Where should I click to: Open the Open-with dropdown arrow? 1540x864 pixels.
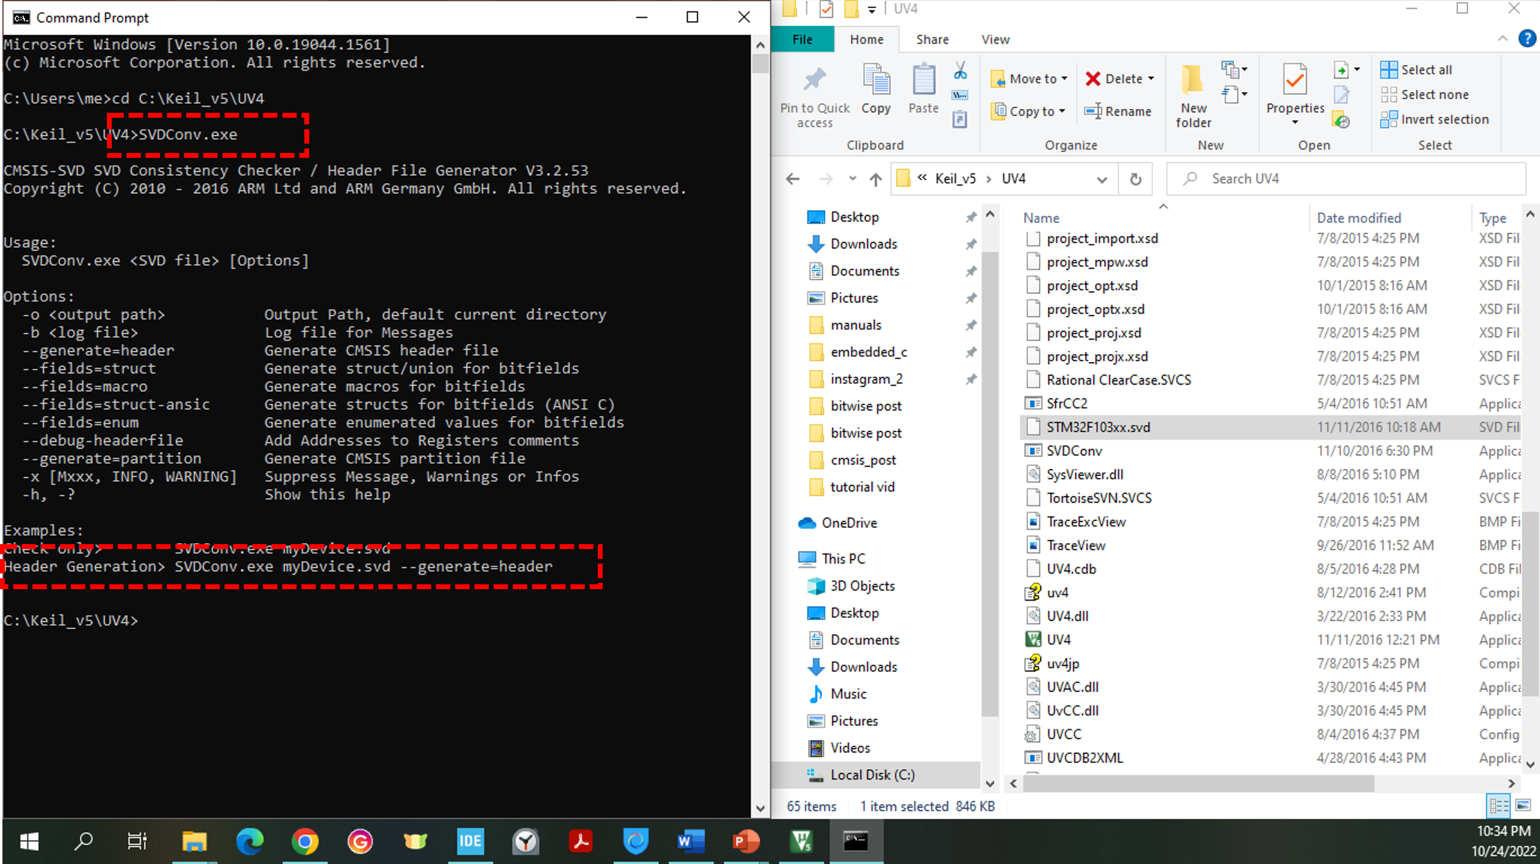coord(1357,70)
